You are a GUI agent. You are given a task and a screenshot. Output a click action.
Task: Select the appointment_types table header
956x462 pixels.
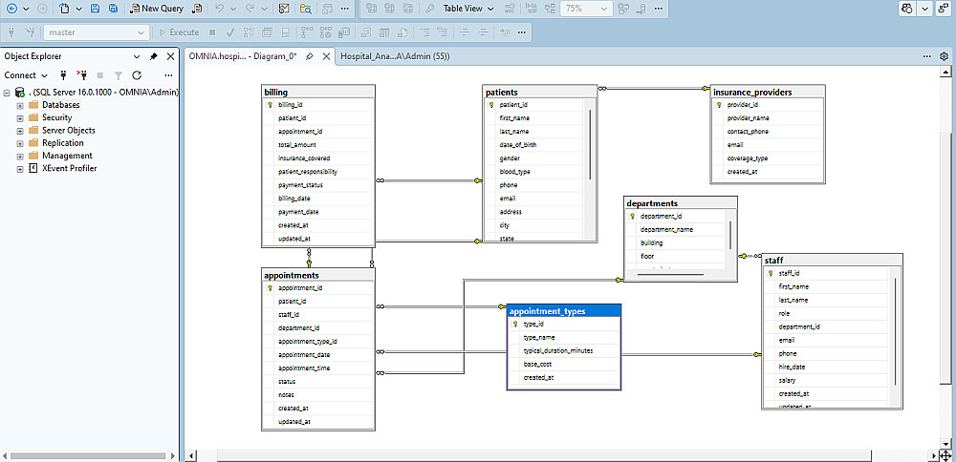tap(564, 311)
